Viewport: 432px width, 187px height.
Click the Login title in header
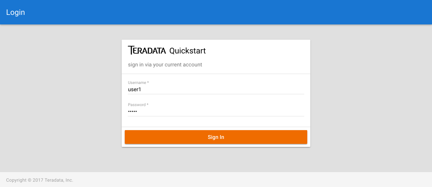[15, 12]
